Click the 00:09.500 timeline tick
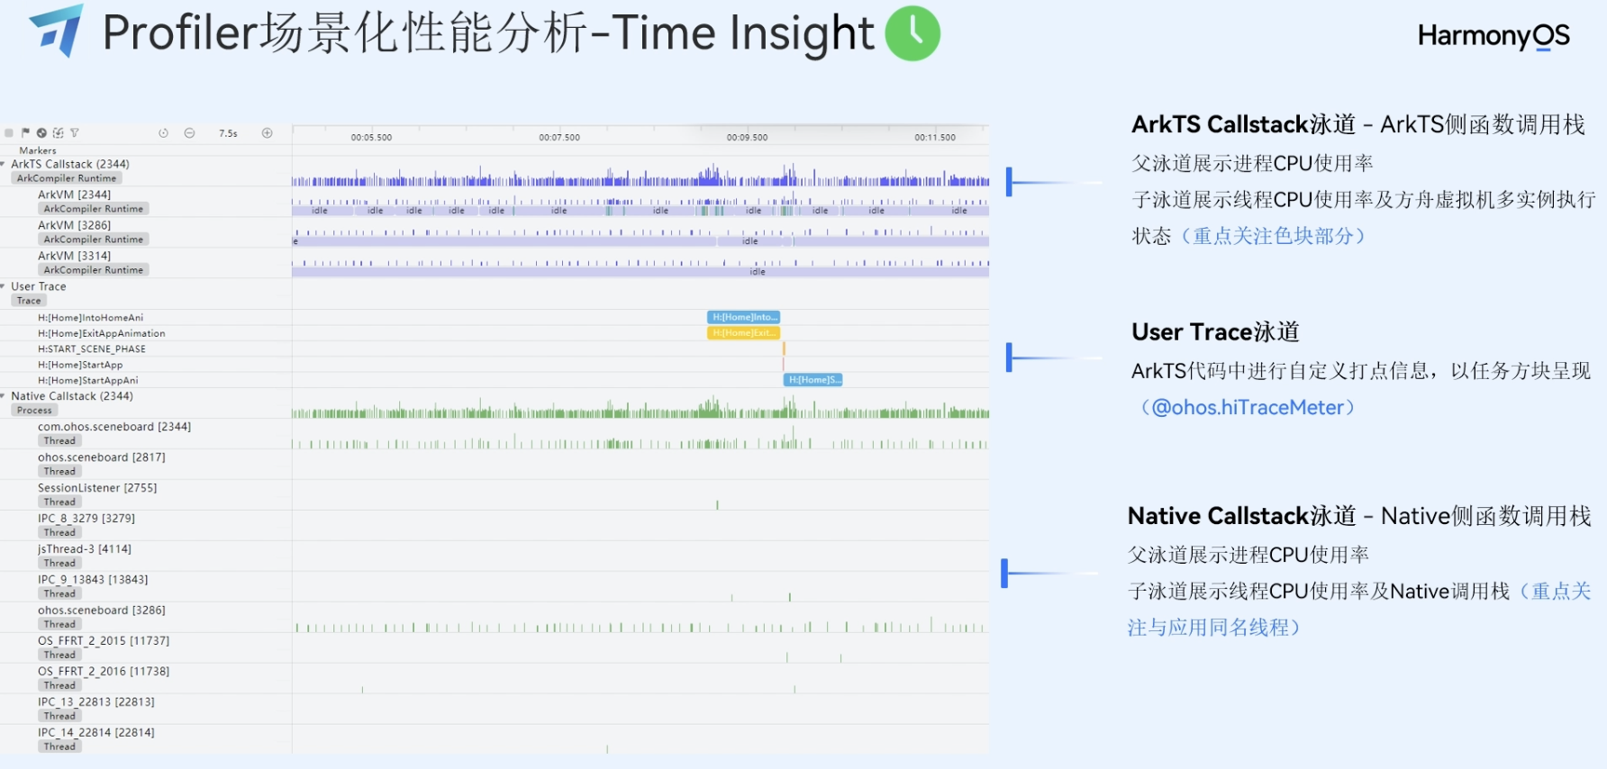This screenshot has width=1607, height=769. click(748, 138)
